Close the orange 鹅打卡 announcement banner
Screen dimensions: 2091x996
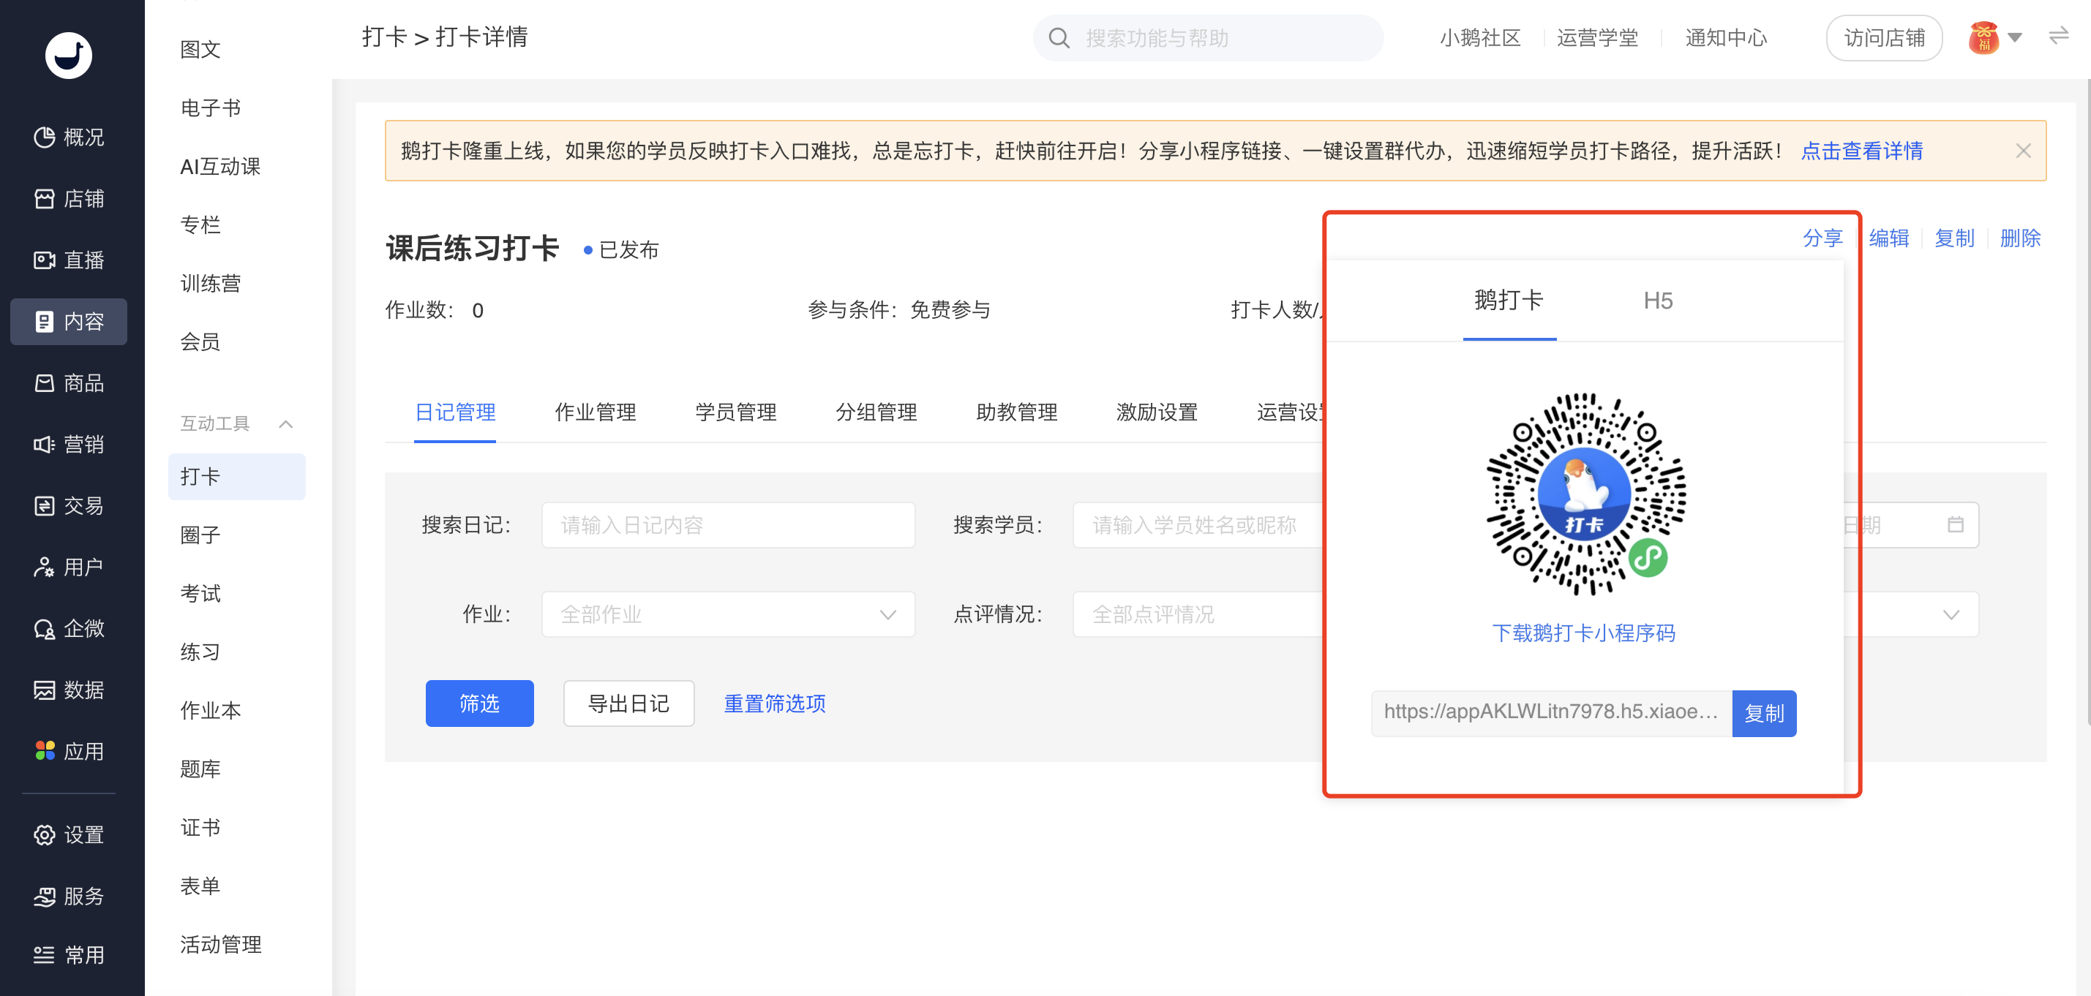coord(2023,151)
